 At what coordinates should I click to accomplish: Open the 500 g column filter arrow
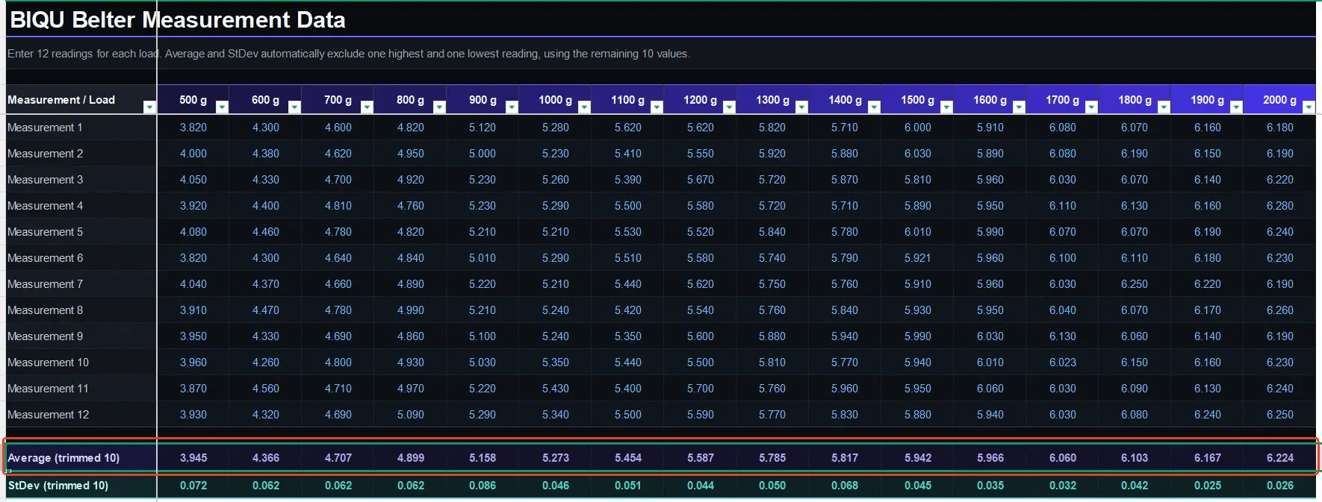click(222, 107)
